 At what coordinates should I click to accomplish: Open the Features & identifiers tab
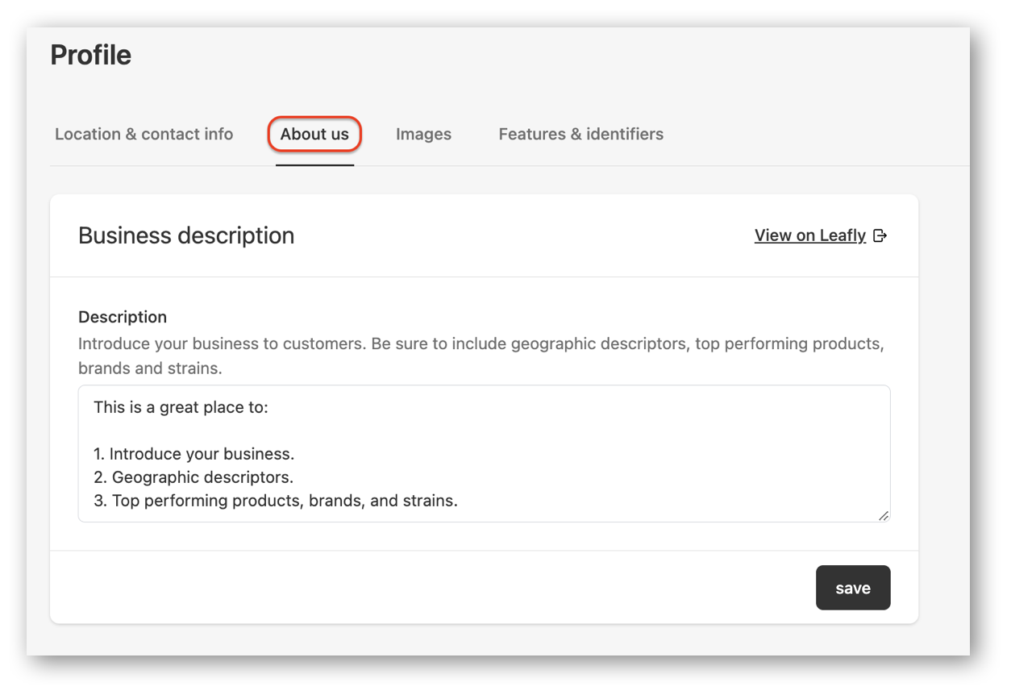[580, 134]
